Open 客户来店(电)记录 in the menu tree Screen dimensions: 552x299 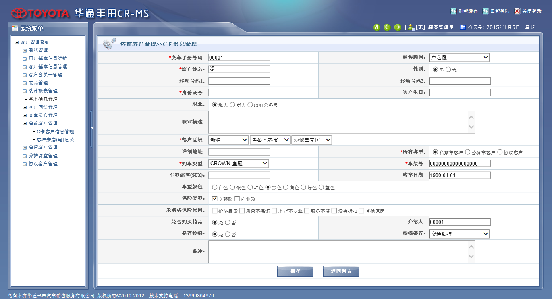(55, 140)
